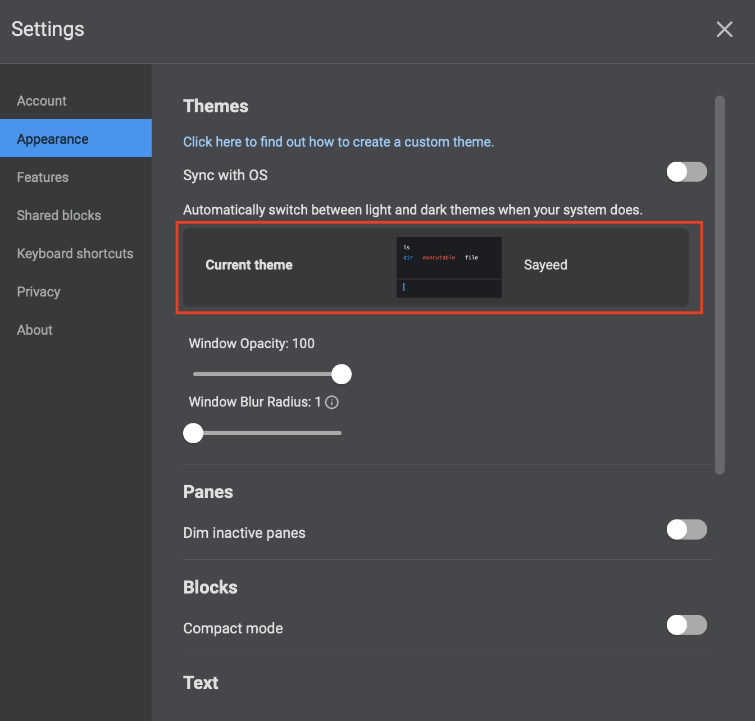Open the Account settings section
Screen dimensions: 755x721
click(76, 101)
